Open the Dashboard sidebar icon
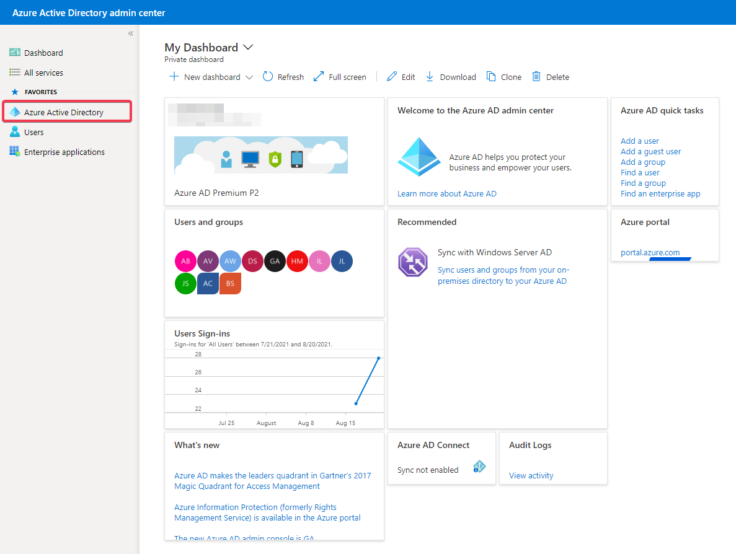The width and height of the screenshot is (736, 554). coord(15,53)
